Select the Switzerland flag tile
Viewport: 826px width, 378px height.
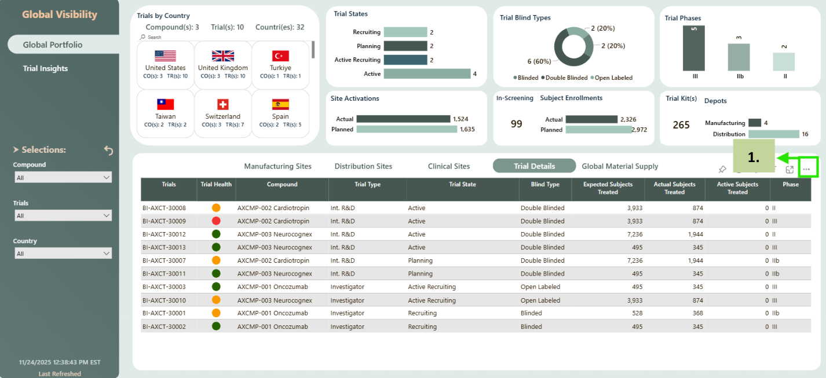pyautogui.click(x=222, y=113)
